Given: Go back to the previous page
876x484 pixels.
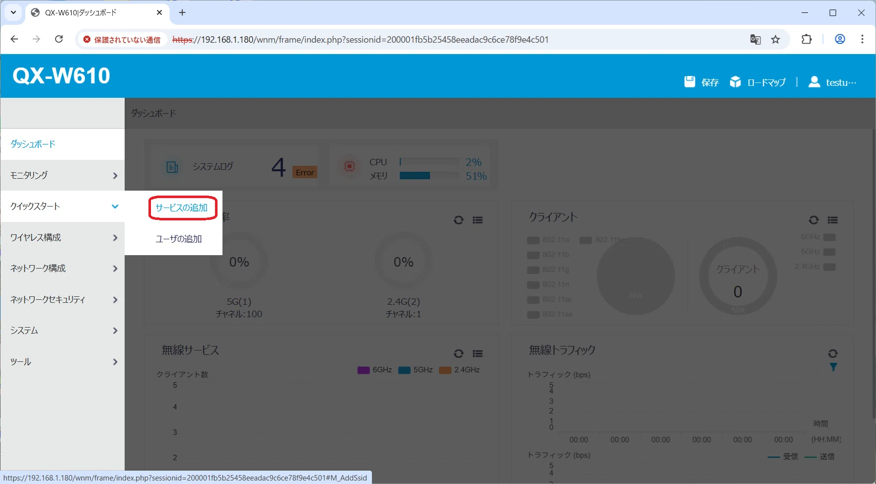Looking at the screenshot, I should pyautogui.click(x=14, y=39).
